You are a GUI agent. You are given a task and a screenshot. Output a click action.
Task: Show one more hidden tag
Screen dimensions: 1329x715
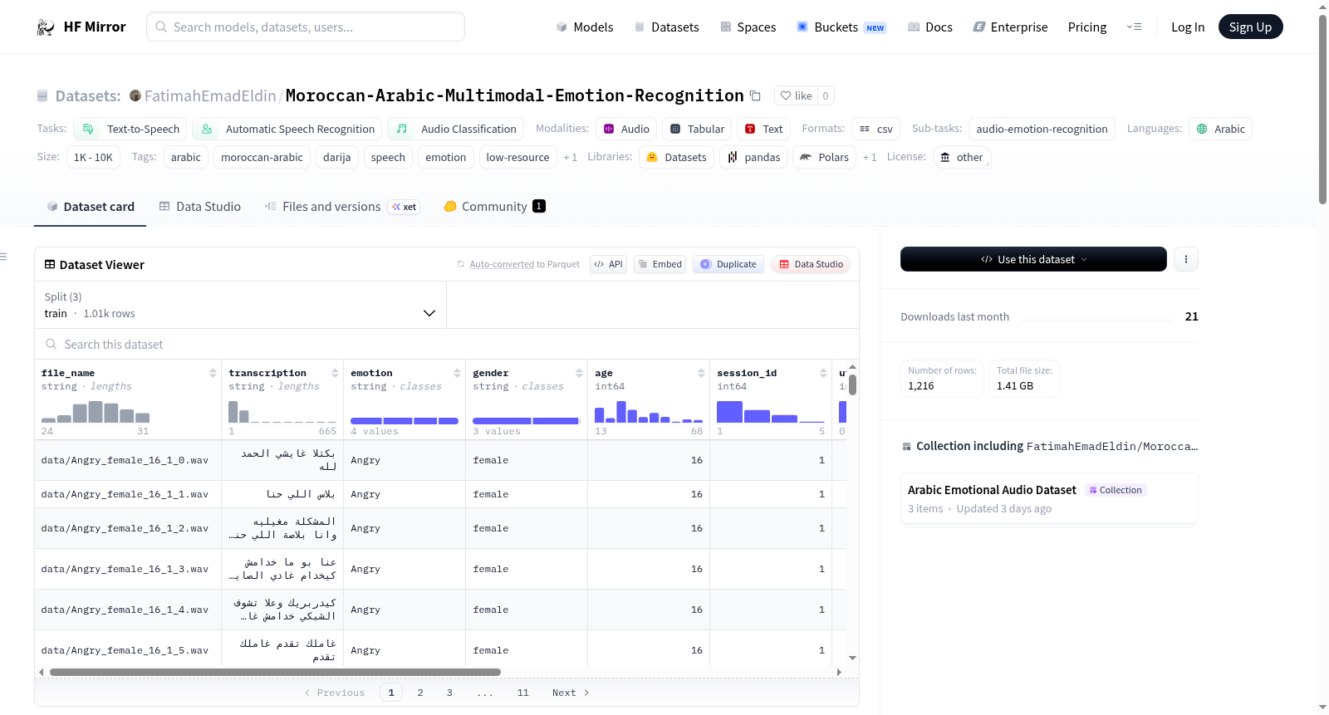(x=570, y=157)
